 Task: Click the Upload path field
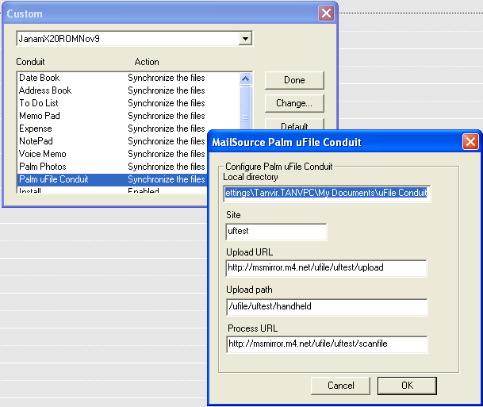[326, 307]
